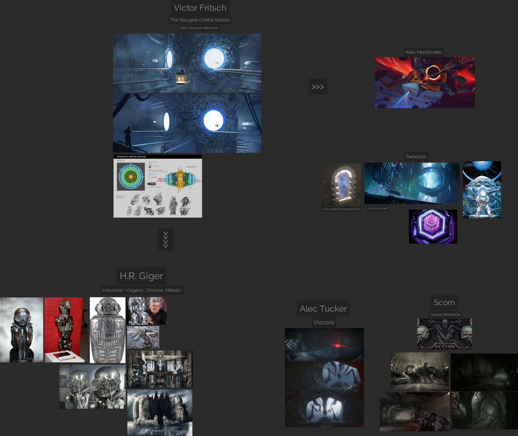This screenshot has height=436, width=518.
Task: Select lower Stargate station image with silhouette
Action: click(x=187, y=123)
